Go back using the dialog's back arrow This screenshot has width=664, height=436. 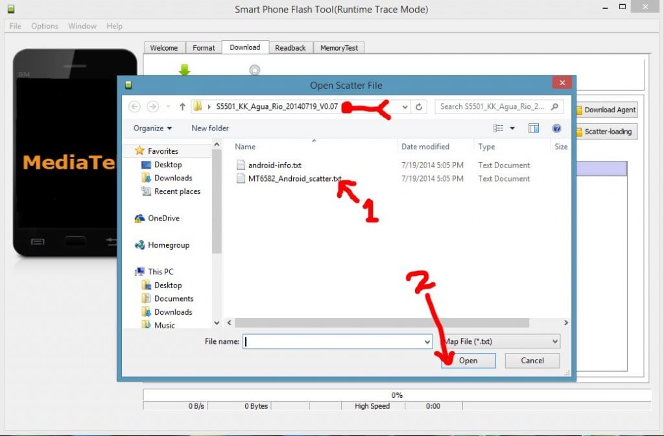tap(134, 106)
